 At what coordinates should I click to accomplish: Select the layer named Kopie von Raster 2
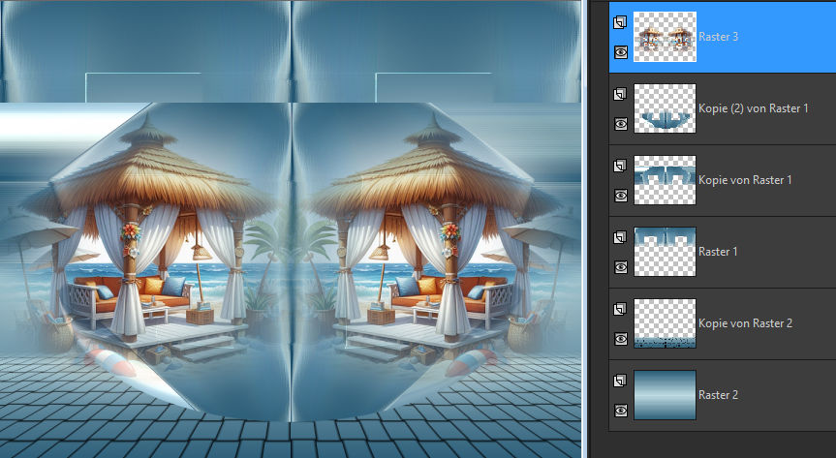tap(745, 323)
